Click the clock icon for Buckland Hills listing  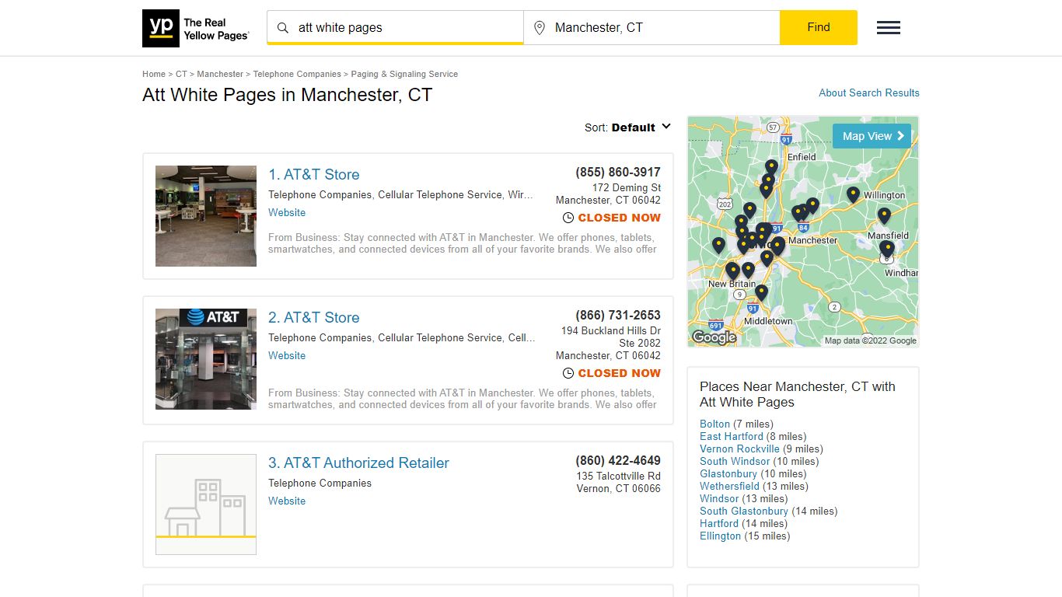[x=568, y=374]
